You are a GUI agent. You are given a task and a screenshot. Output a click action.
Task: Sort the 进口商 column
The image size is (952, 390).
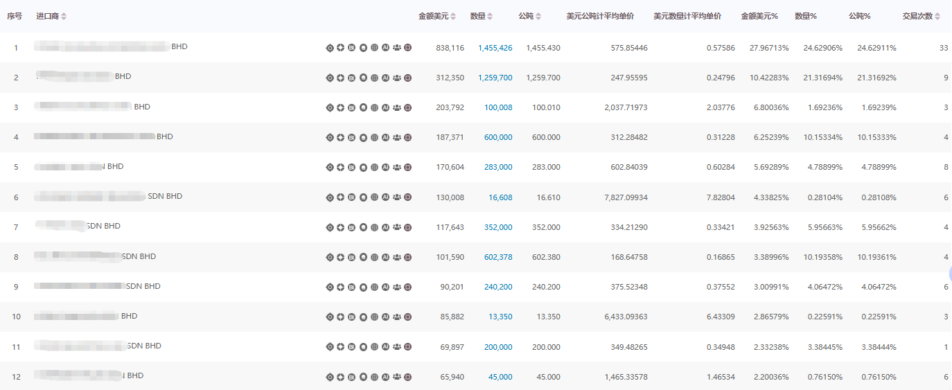pos(64,16)
